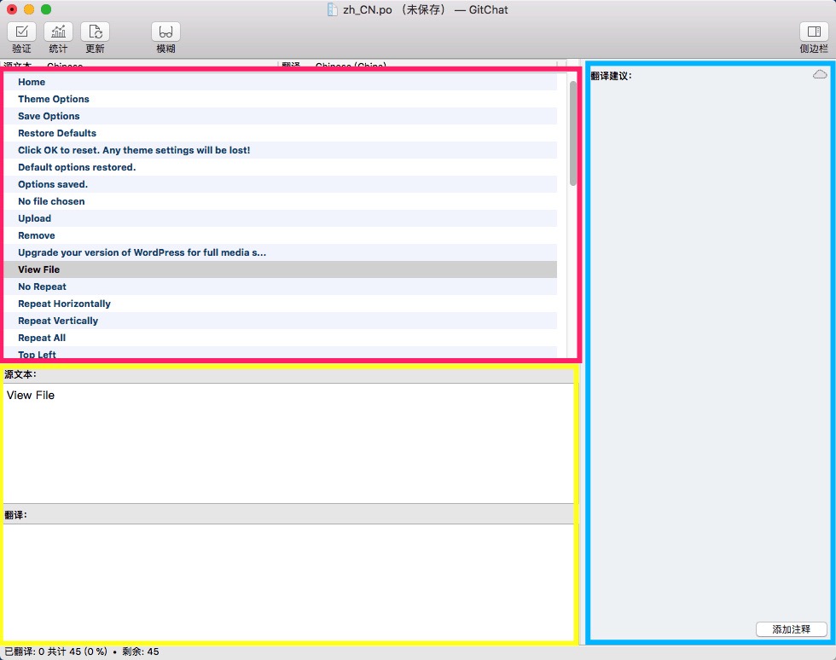Click the Validate (验证) toolbar icon
Screen dimensions: 836x660
(x=21, y=32)
